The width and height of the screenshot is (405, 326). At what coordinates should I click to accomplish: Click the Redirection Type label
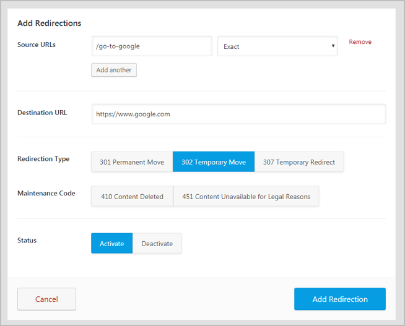(x=43, y=159)
